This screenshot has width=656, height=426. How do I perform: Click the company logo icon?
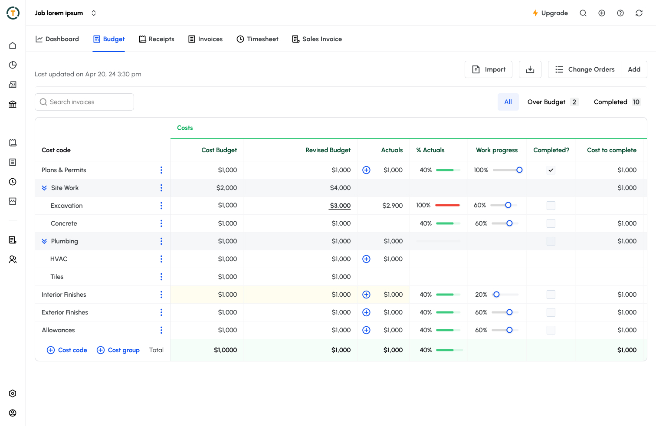(x=13, y=13)
